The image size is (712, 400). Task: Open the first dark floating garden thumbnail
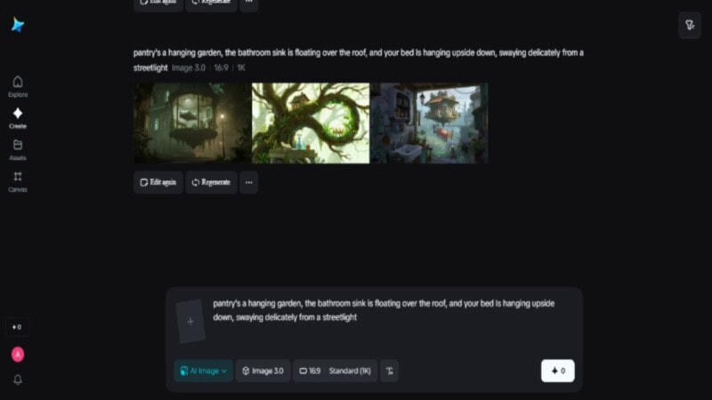191,123
